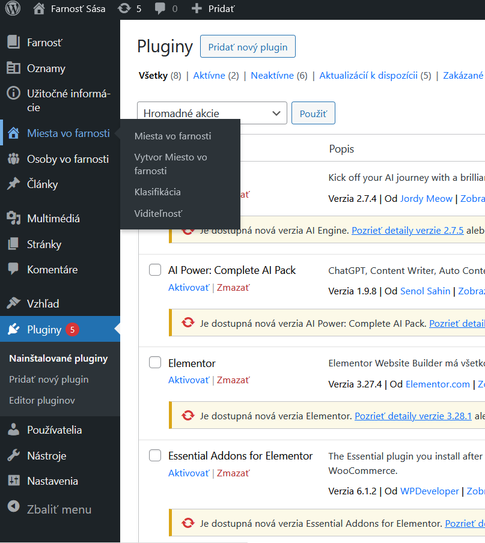Click the Články pin icon

tap(13, 184)
